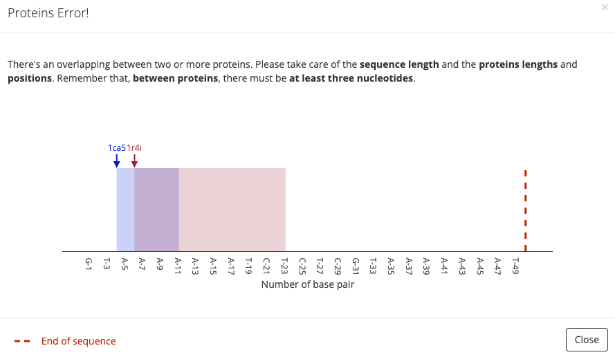Click the blue 1ca5 arrow marker
Viewport: 615px width, 357px height.
click(116, 161)
